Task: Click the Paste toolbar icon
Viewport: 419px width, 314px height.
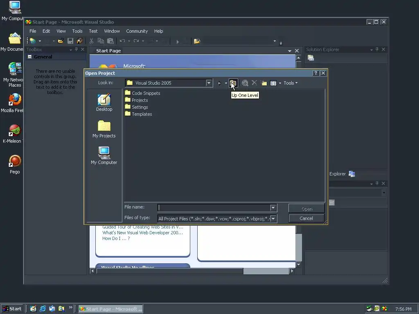Action: coord(110,41)
